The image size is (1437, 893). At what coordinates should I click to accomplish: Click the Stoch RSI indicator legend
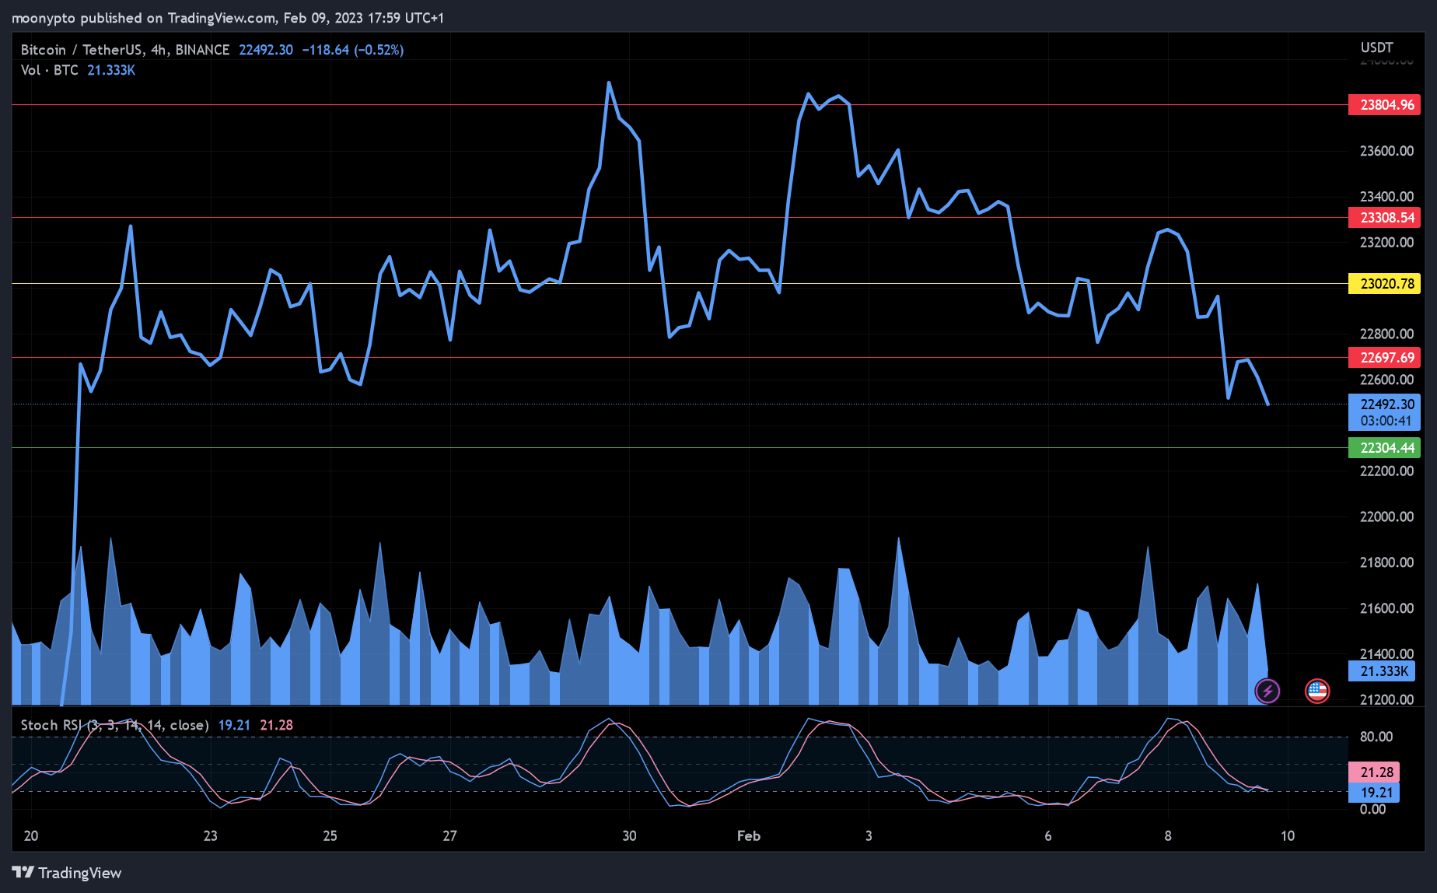click(x=115, y=725)
